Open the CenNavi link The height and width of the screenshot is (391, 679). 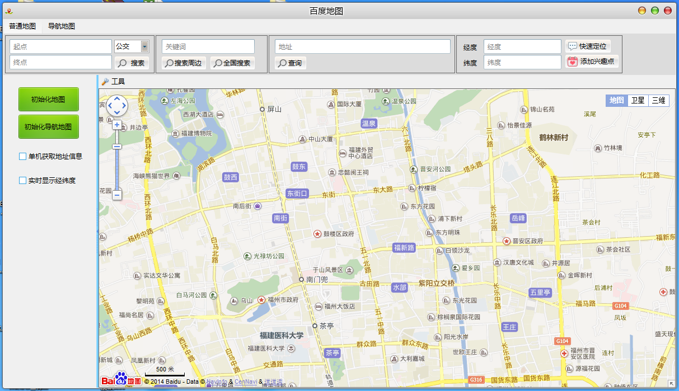pos(246,382)
